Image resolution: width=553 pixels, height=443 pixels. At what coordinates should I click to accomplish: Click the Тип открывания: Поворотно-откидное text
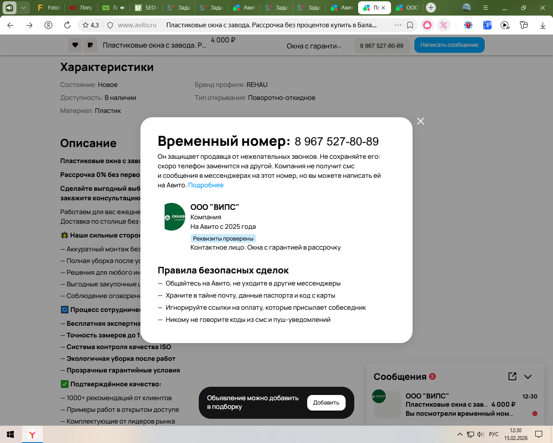click(x=255, y=98)
